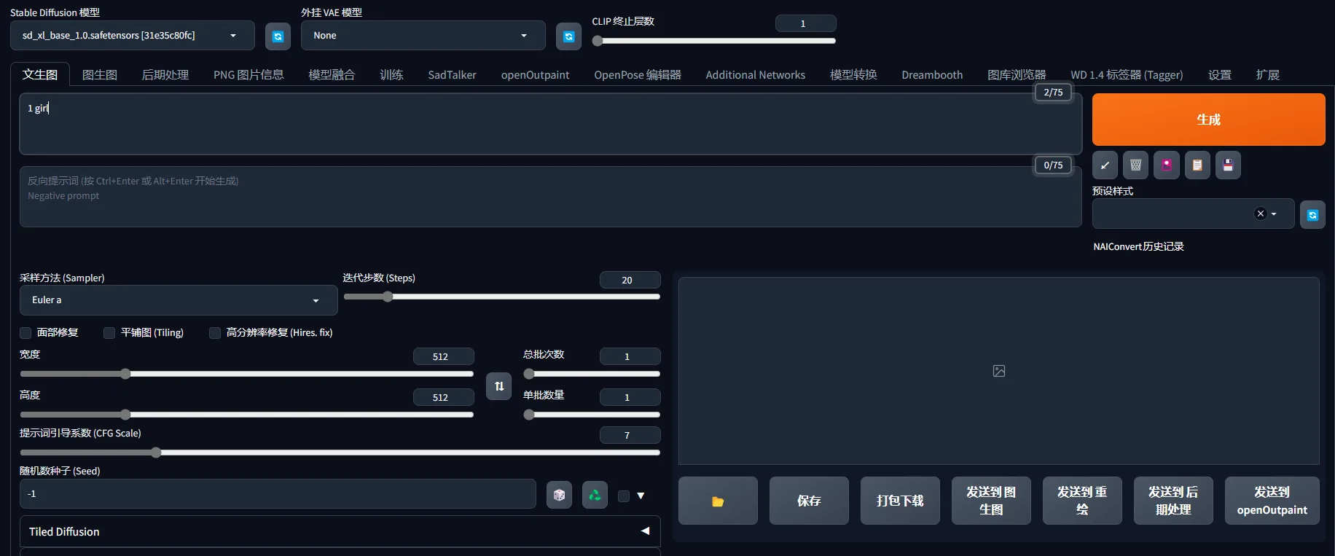
Task: Open the external VAE model dropdown
Action: (423, 36)
